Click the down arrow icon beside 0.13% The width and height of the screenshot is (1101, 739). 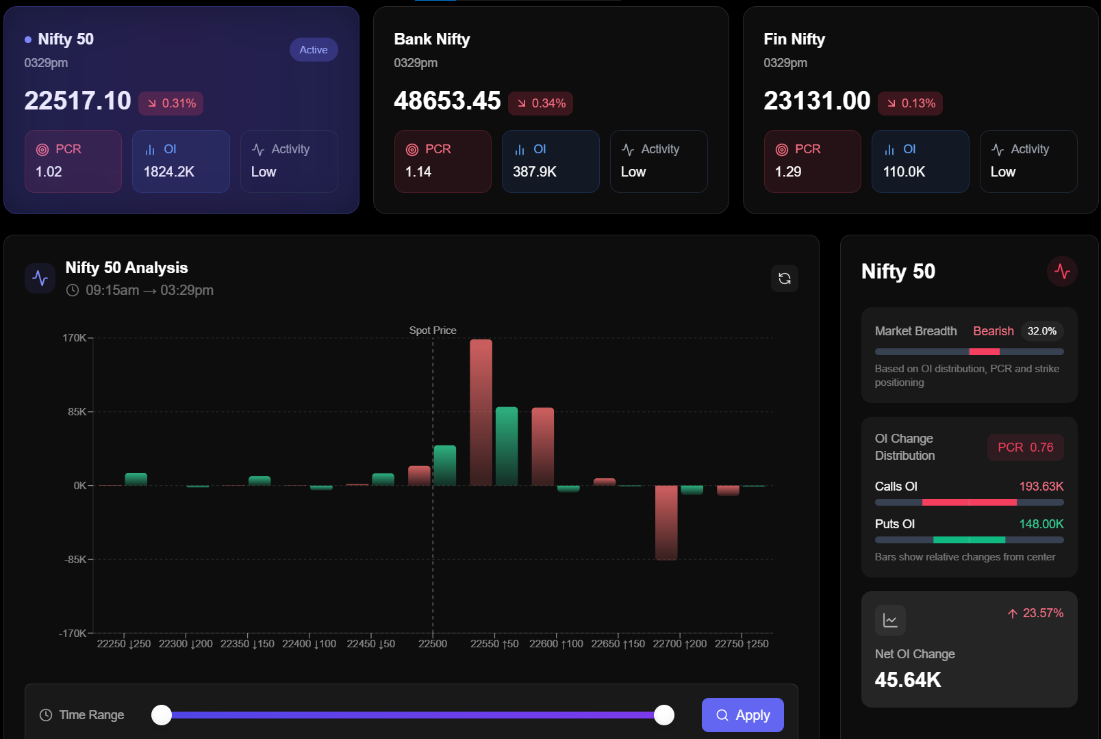pos(891,103)
